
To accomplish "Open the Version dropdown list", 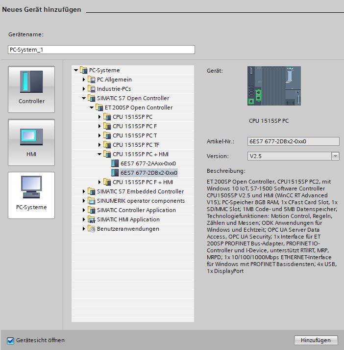I will (335, 156).
